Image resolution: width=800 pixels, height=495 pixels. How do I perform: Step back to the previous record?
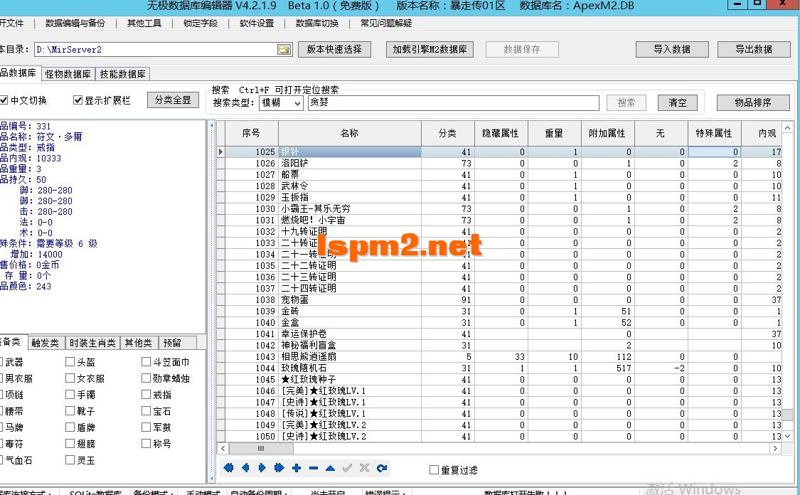pyautogui.click(x=245, y=468)
